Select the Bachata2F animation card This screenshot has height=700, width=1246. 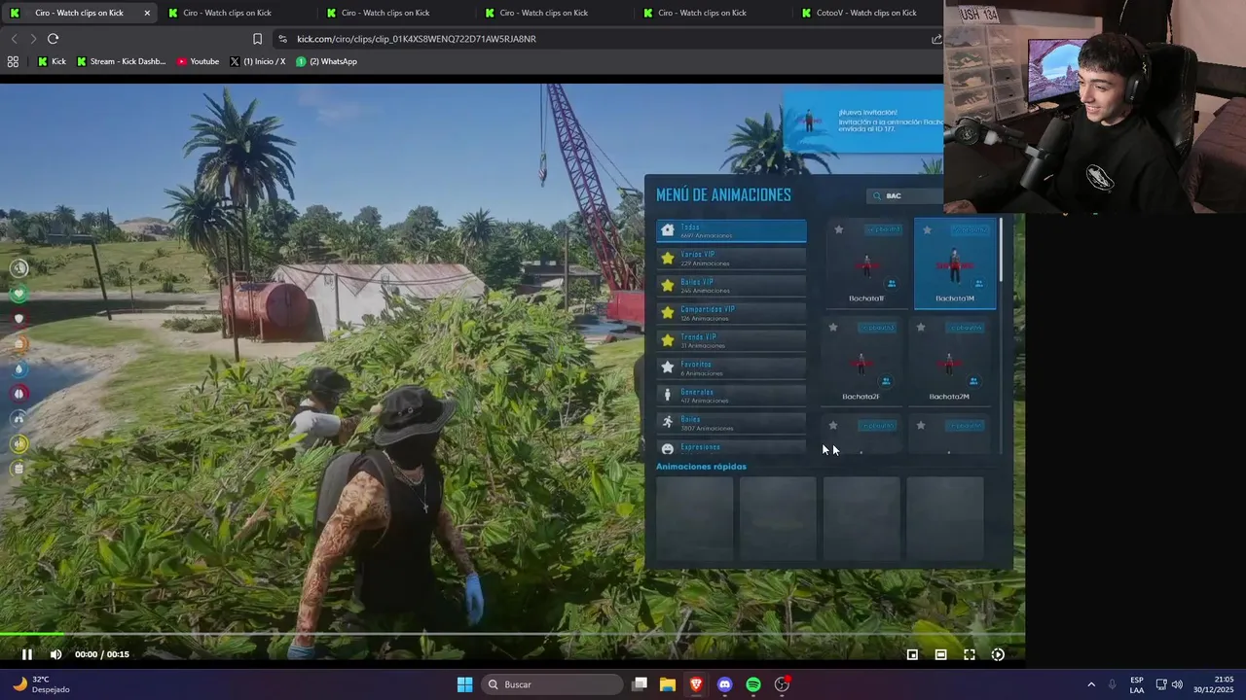pyautogui.click(x=861, y=361)
